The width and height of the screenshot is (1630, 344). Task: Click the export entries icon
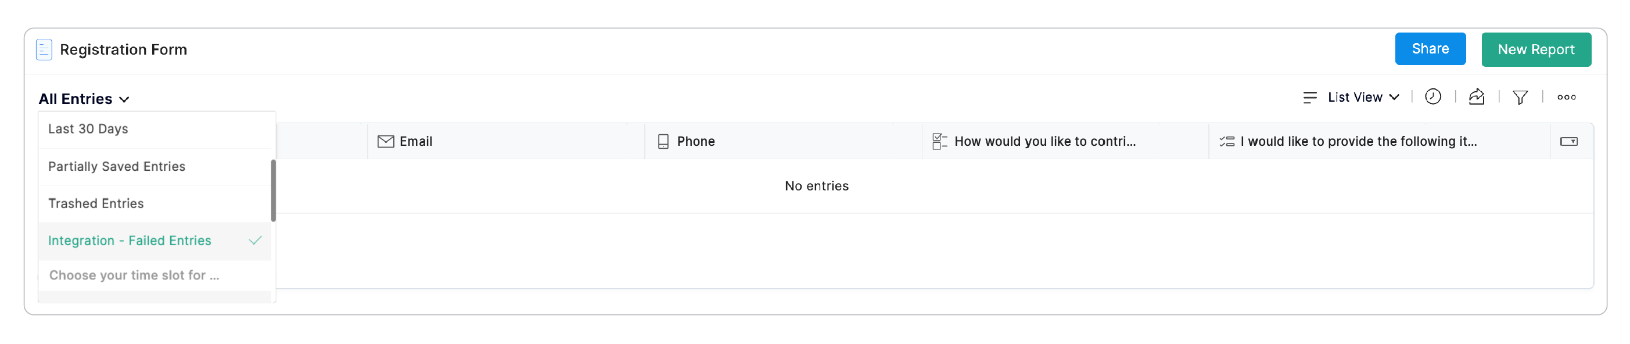tap(1477, 97)
